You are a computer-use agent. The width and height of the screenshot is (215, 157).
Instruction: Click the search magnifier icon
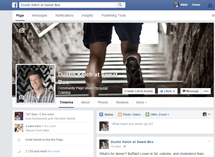coord(120,5)
